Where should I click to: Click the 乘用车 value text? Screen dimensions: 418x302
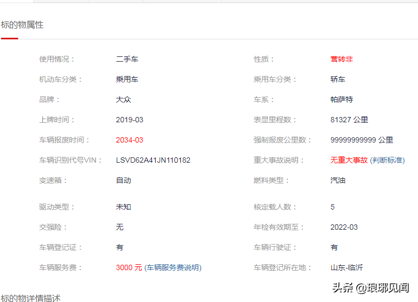point(127,79)
